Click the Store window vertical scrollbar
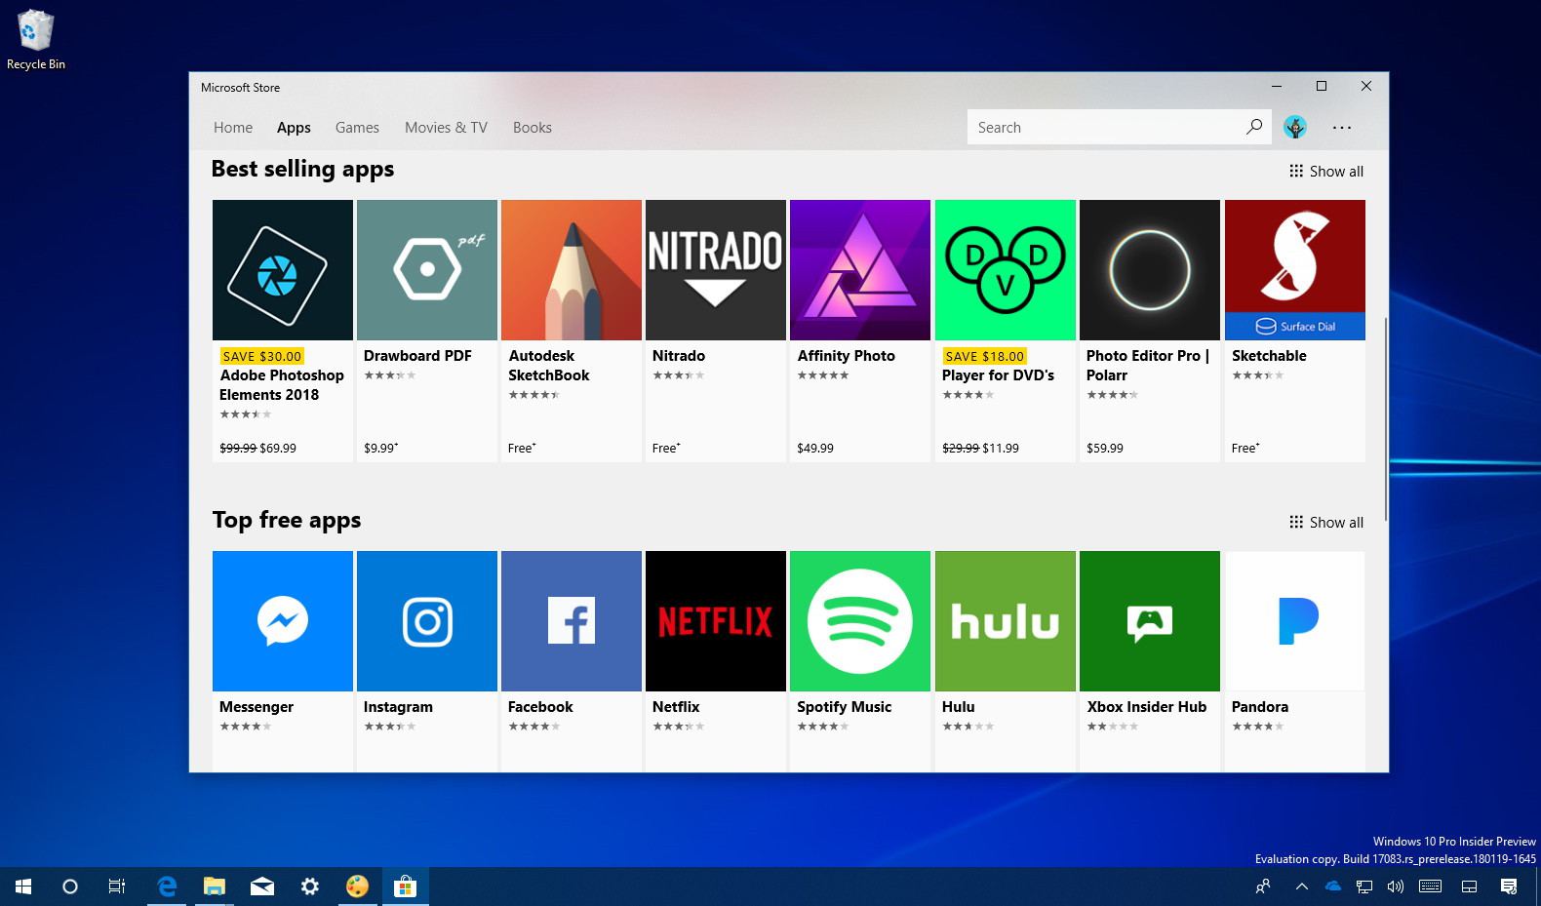 pos(1384,419)
